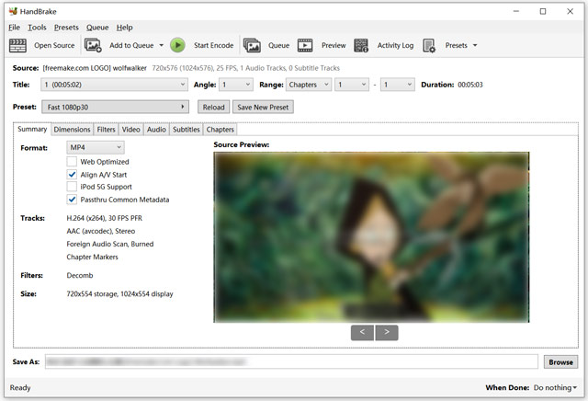Expand the Presets toolbar dropdown arrow

pyautogui.click(x=475, y=45)
